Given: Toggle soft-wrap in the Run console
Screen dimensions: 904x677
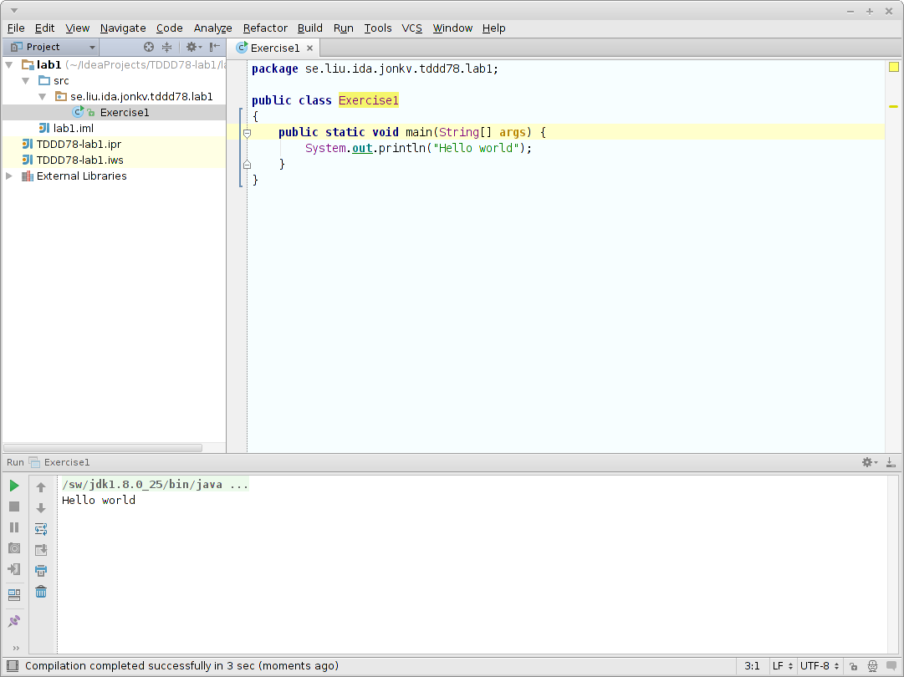Looking at the screenshot, I should (x=41, y=529).
